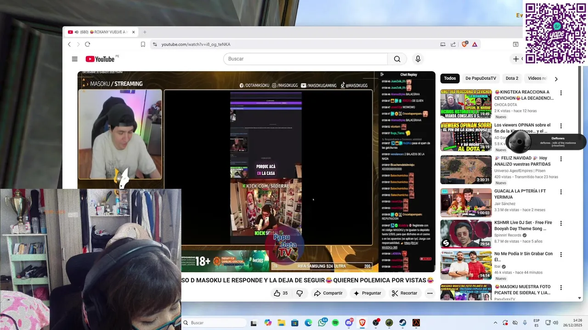Open site settings icon in address bar
The height and width of the screenshot is (330, 588).
coord(155,44)
